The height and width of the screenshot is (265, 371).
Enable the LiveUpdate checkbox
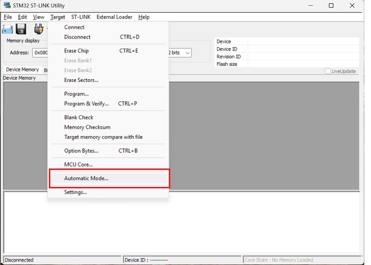pos(328,71)
